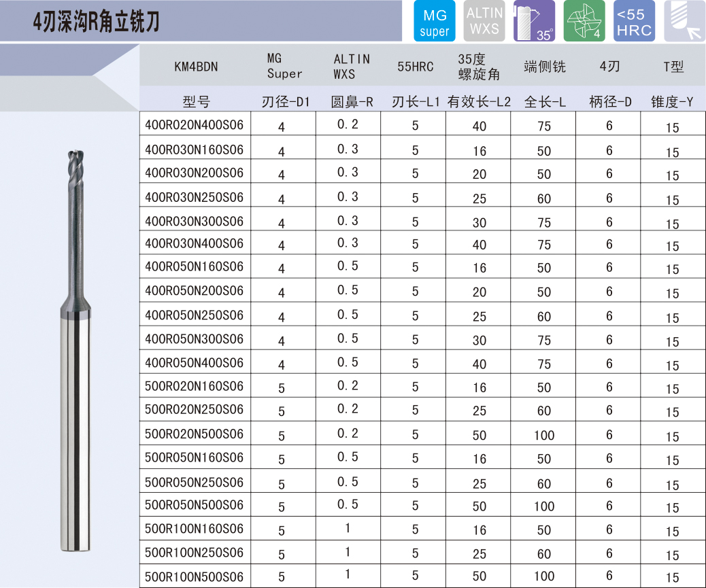
Task: Click the 有效长-L2 column header
Action: (479, 102)
